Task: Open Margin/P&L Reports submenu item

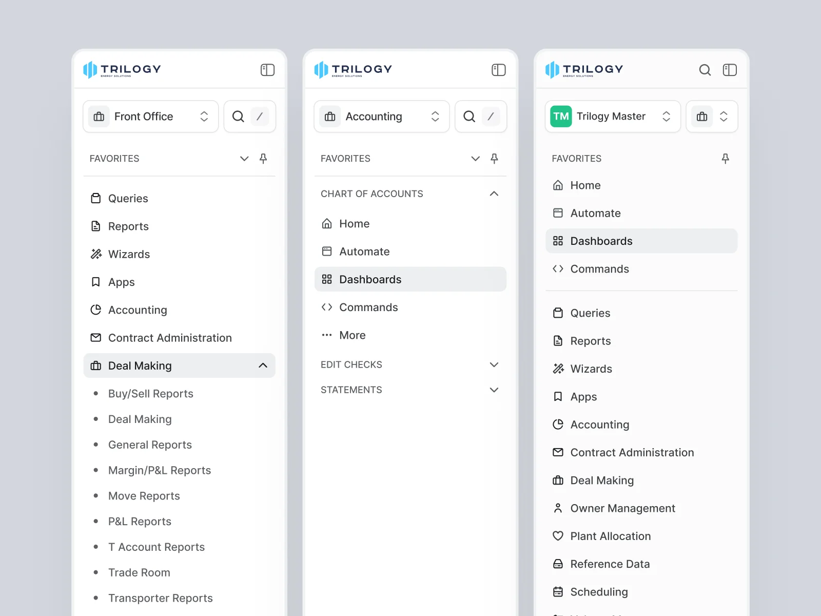Action: pos(160,471)
